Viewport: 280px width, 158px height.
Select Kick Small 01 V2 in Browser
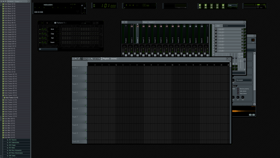point(10,25)
